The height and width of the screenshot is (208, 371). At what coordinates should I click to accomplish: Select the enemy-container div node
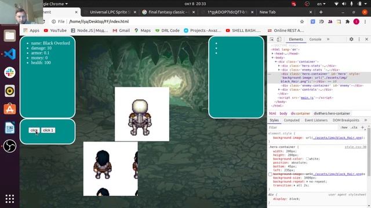[x=322, y=86]
